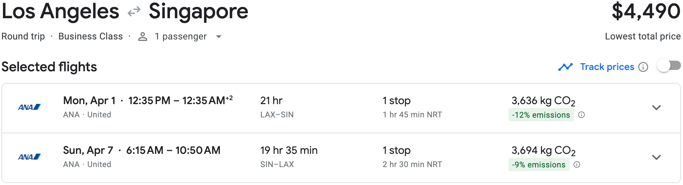Expand the Sun, Apr 7 flight details
This screenshot has height=185, width=683.
click(656, 157)
